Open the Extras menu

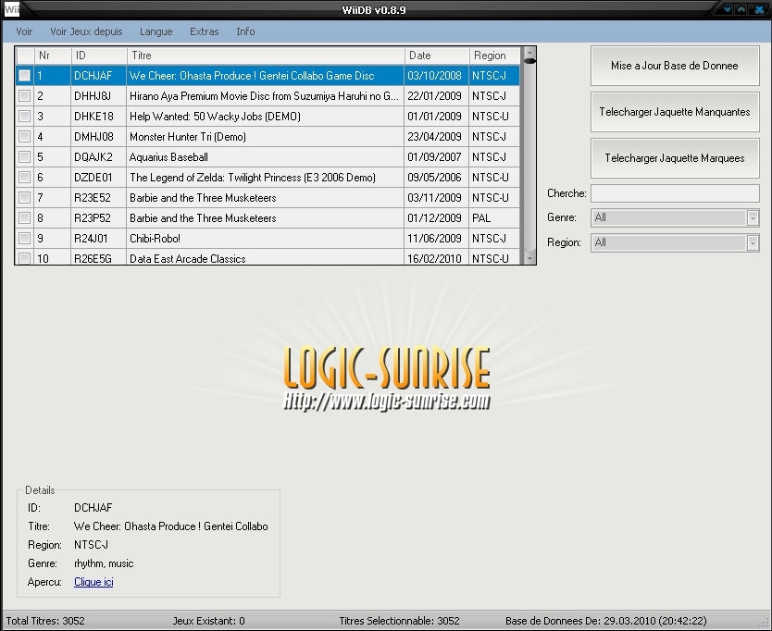204,31
